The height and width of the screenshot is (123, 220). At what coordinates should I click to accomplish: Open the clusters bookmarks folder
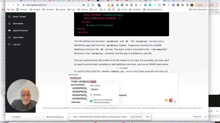(x=82, y=10)
